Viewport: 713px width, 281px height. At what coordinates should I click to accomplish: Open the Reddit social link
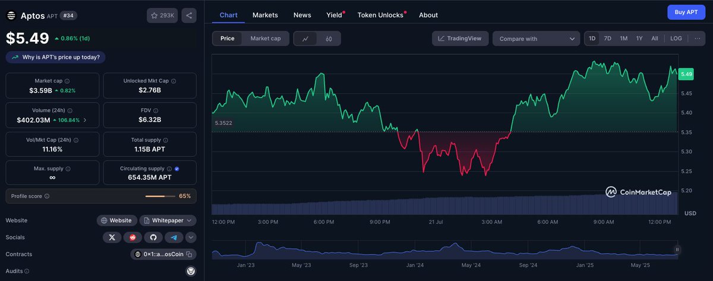pos(132,237)
